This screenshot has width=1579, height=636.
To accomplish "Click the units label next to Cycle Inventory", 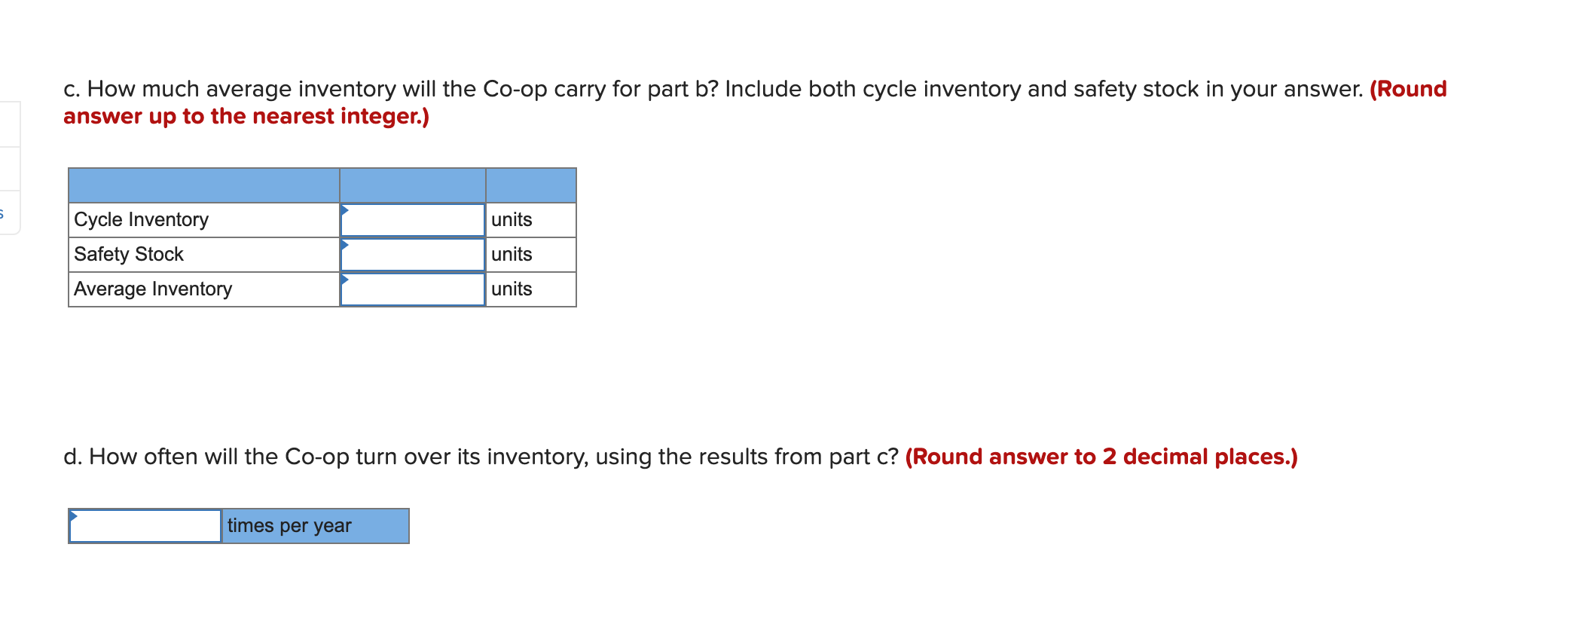I will pyautogui.click(x=512, y=219).
